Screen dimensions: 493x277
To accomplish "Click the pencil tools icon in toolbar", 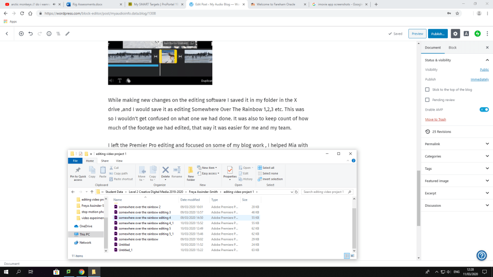I will [67, 34].
